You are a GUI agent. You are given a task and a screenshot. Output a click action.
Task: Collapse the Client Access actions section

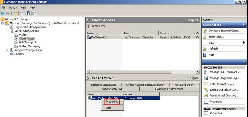[244, 25]
